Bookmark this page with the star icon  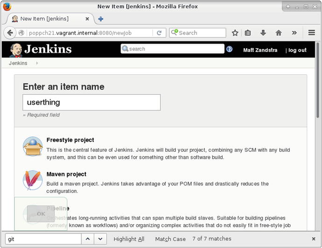click(x=235, y=33)
